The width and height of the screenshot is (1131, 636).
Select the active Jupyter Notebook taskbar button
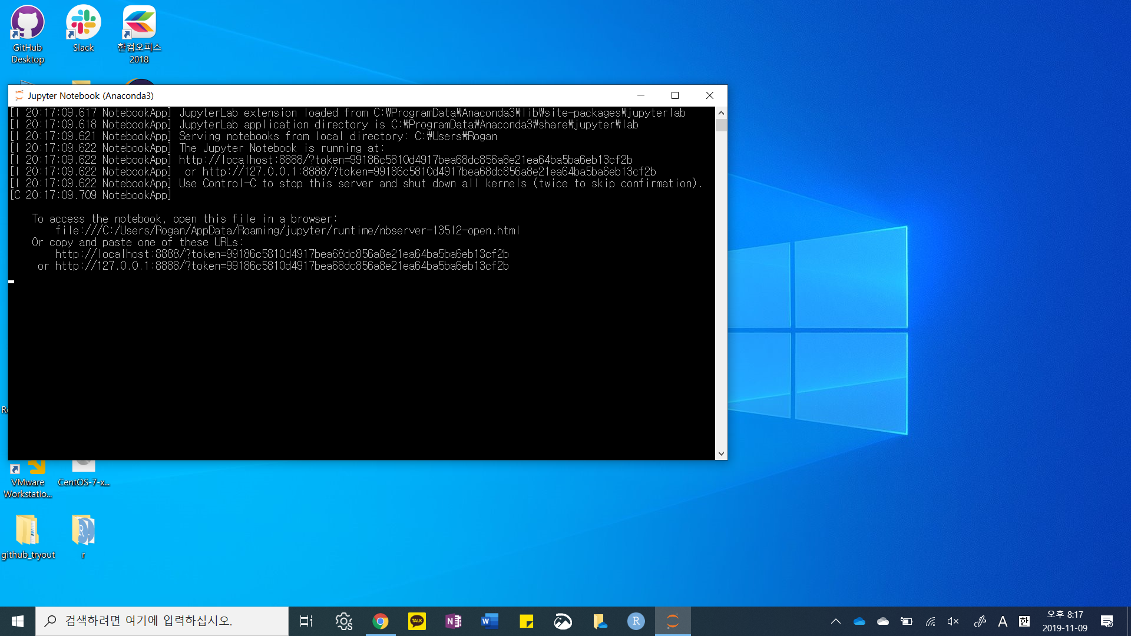673,621
